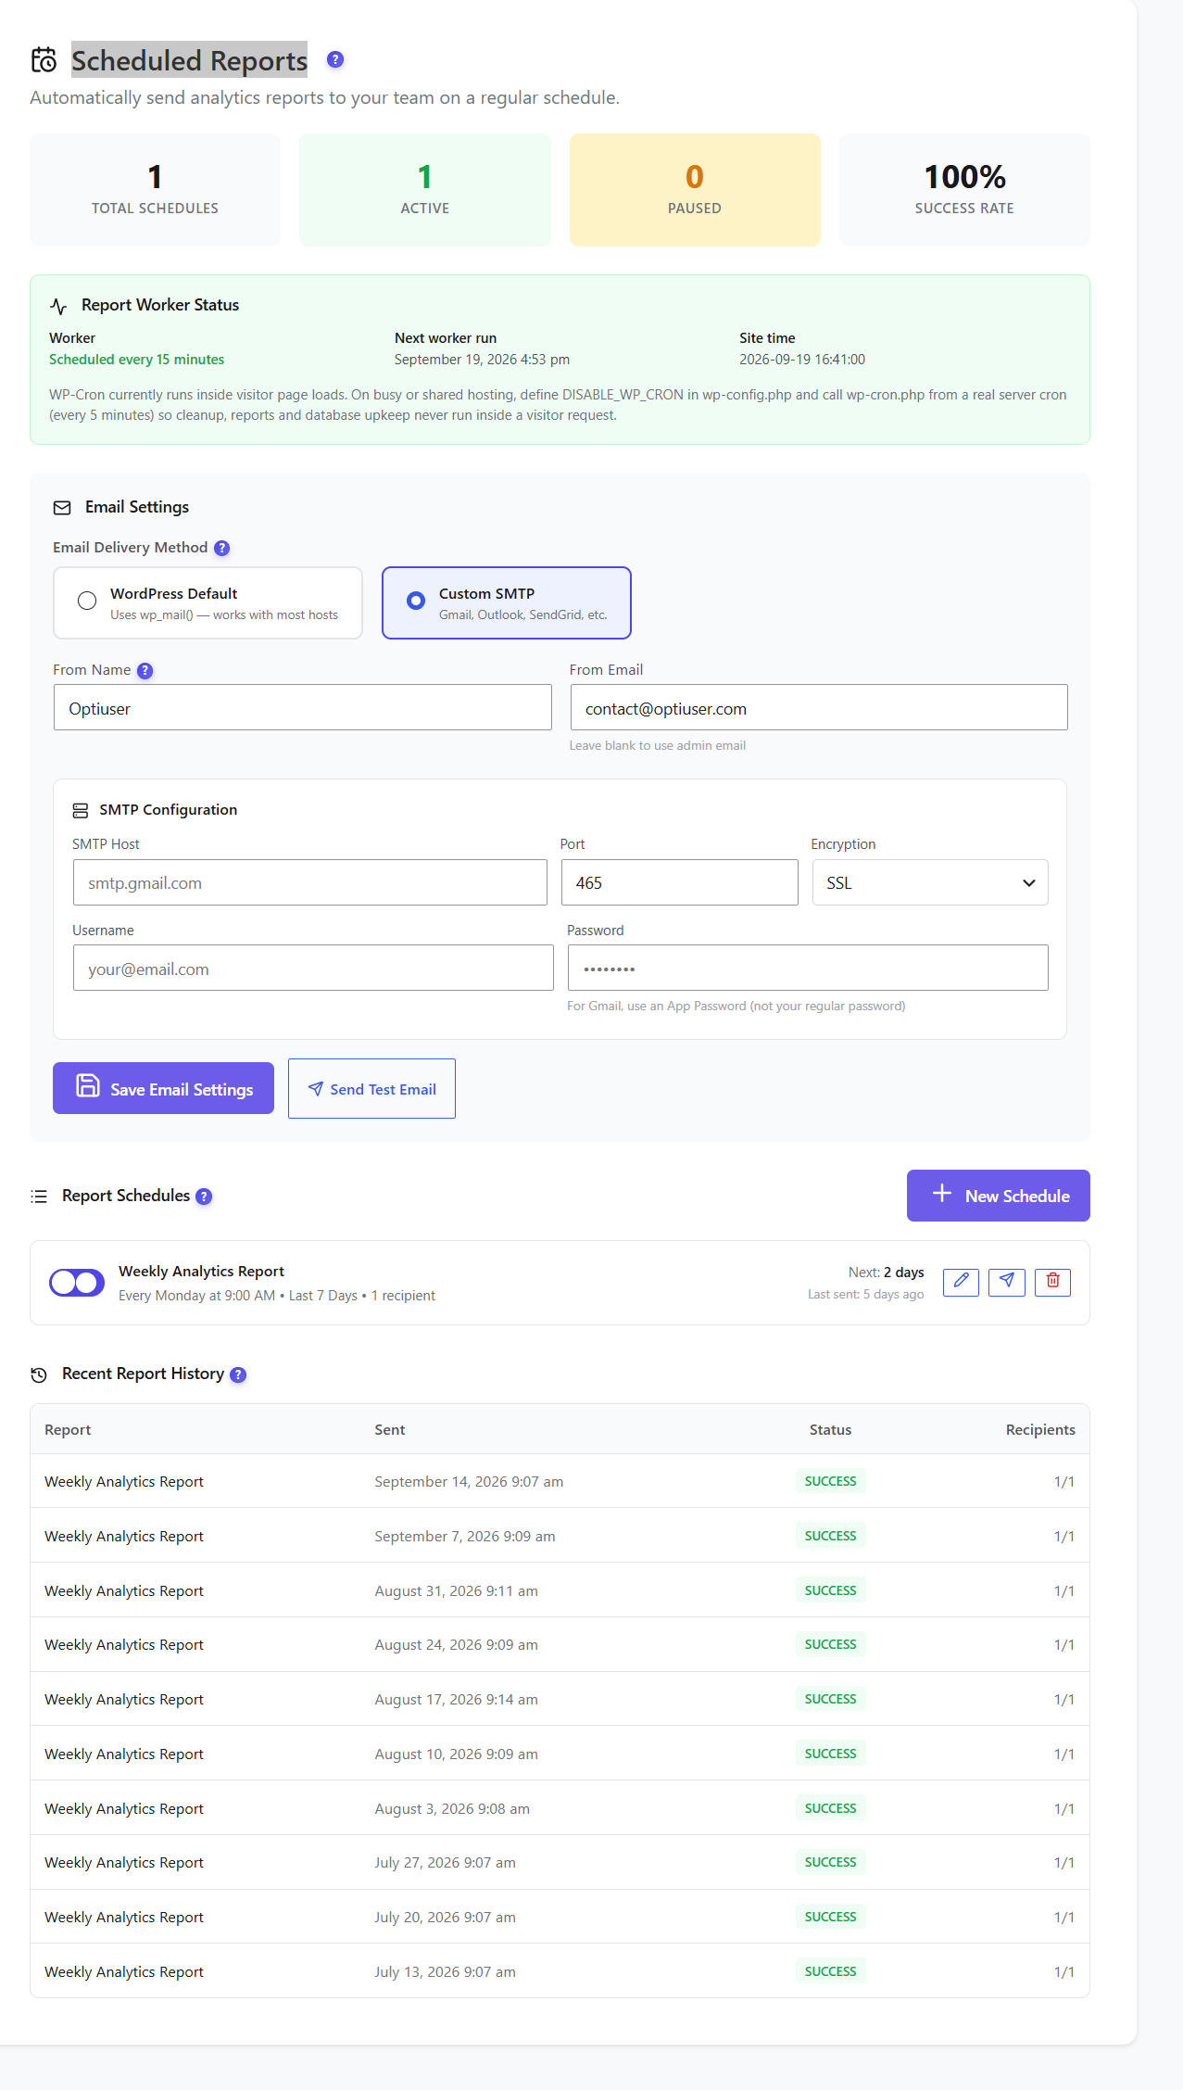Click the Port field showing 465
The image size is (1183, 2090).
pyautogui.click(x=679, y=882)
